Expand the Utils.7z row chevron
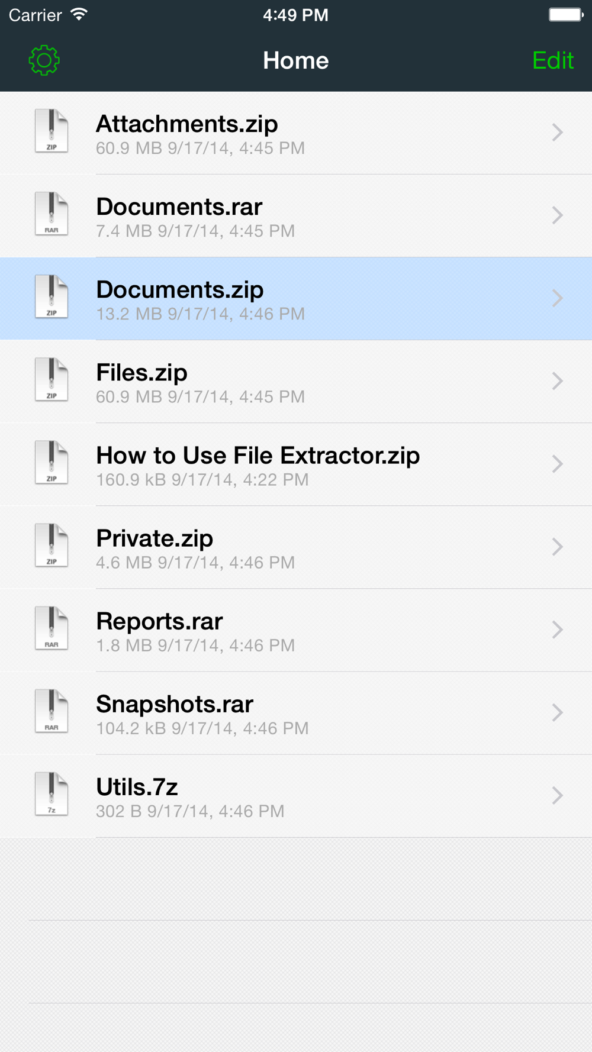 pyautogui.click(x=557, y=795)
